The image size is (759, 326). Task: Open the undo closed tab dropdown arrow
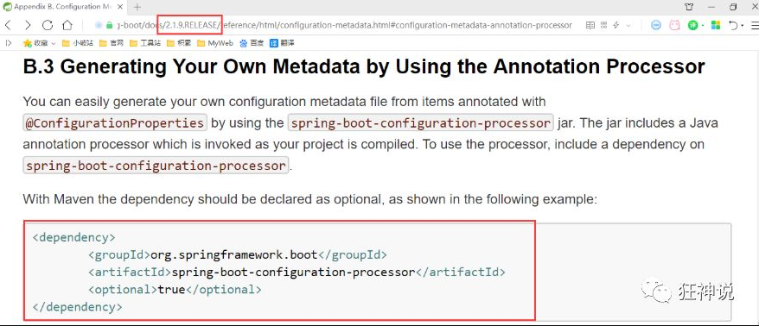pyautogui.click(x=743, y=26)
